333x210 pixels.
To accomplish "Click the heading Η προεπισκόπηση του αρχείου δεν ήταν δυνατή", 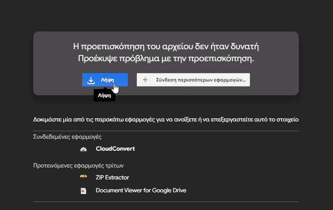I will pyautogui.click(x=166, y=47).
